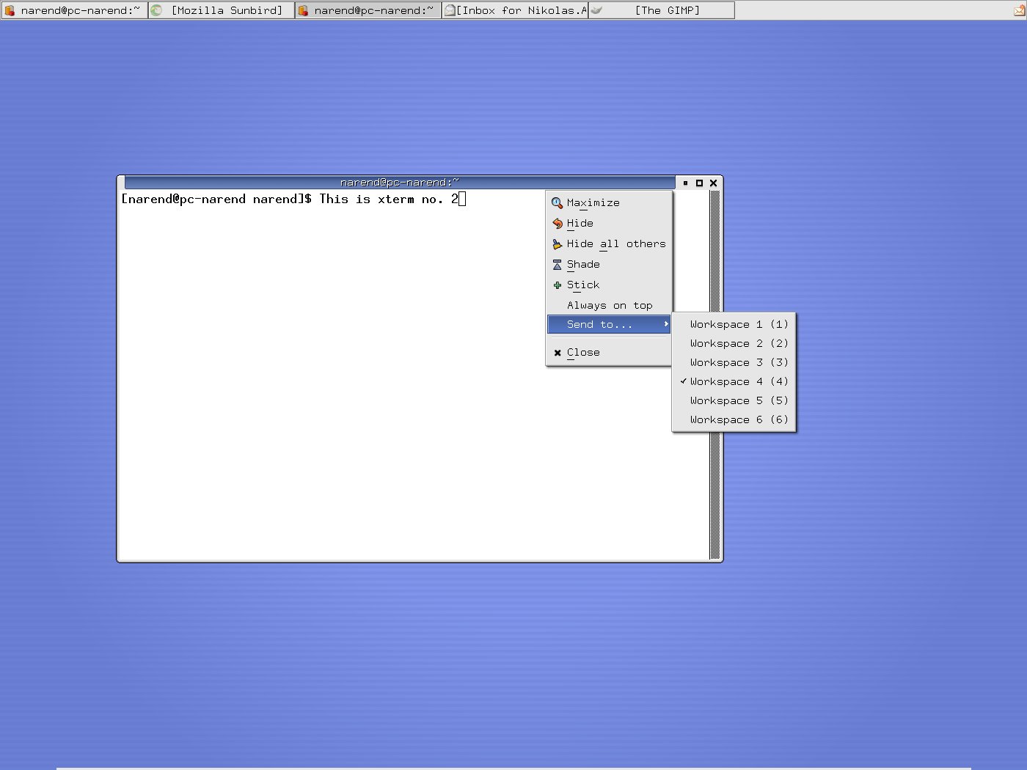Click the Hide arrow icon in menu
The width and height of the screenshot is (1027, 770).
point(558,224)
